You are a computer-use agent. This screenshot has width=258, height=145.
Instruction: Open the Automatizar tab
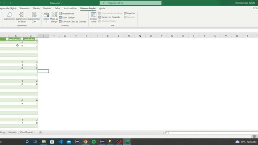pyautogui.click(x=70, y=8)
